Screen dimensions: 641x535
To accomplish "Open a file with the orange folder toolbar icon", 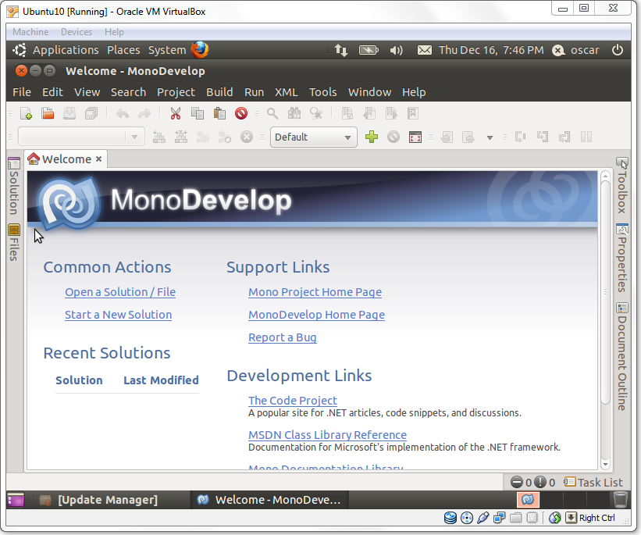I will tap(47, 113).
